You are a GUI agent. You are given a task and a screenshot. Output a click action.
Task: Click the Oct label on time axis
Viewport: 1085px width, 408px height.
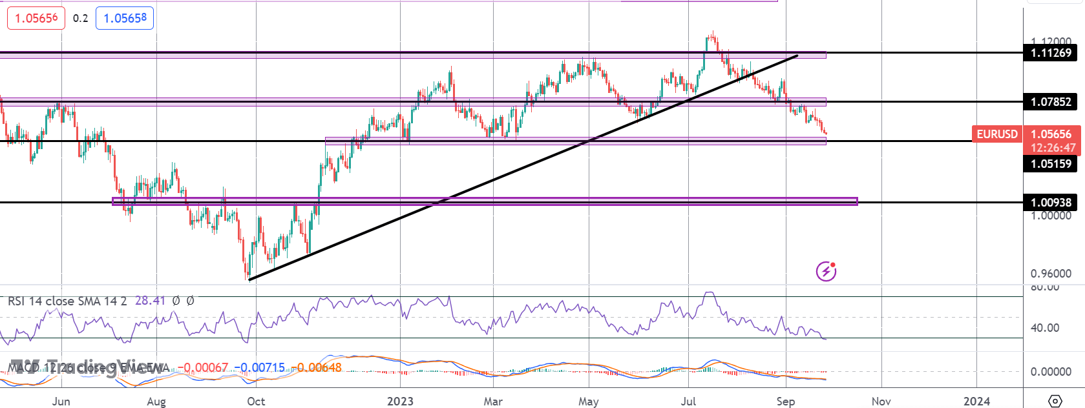256,401
